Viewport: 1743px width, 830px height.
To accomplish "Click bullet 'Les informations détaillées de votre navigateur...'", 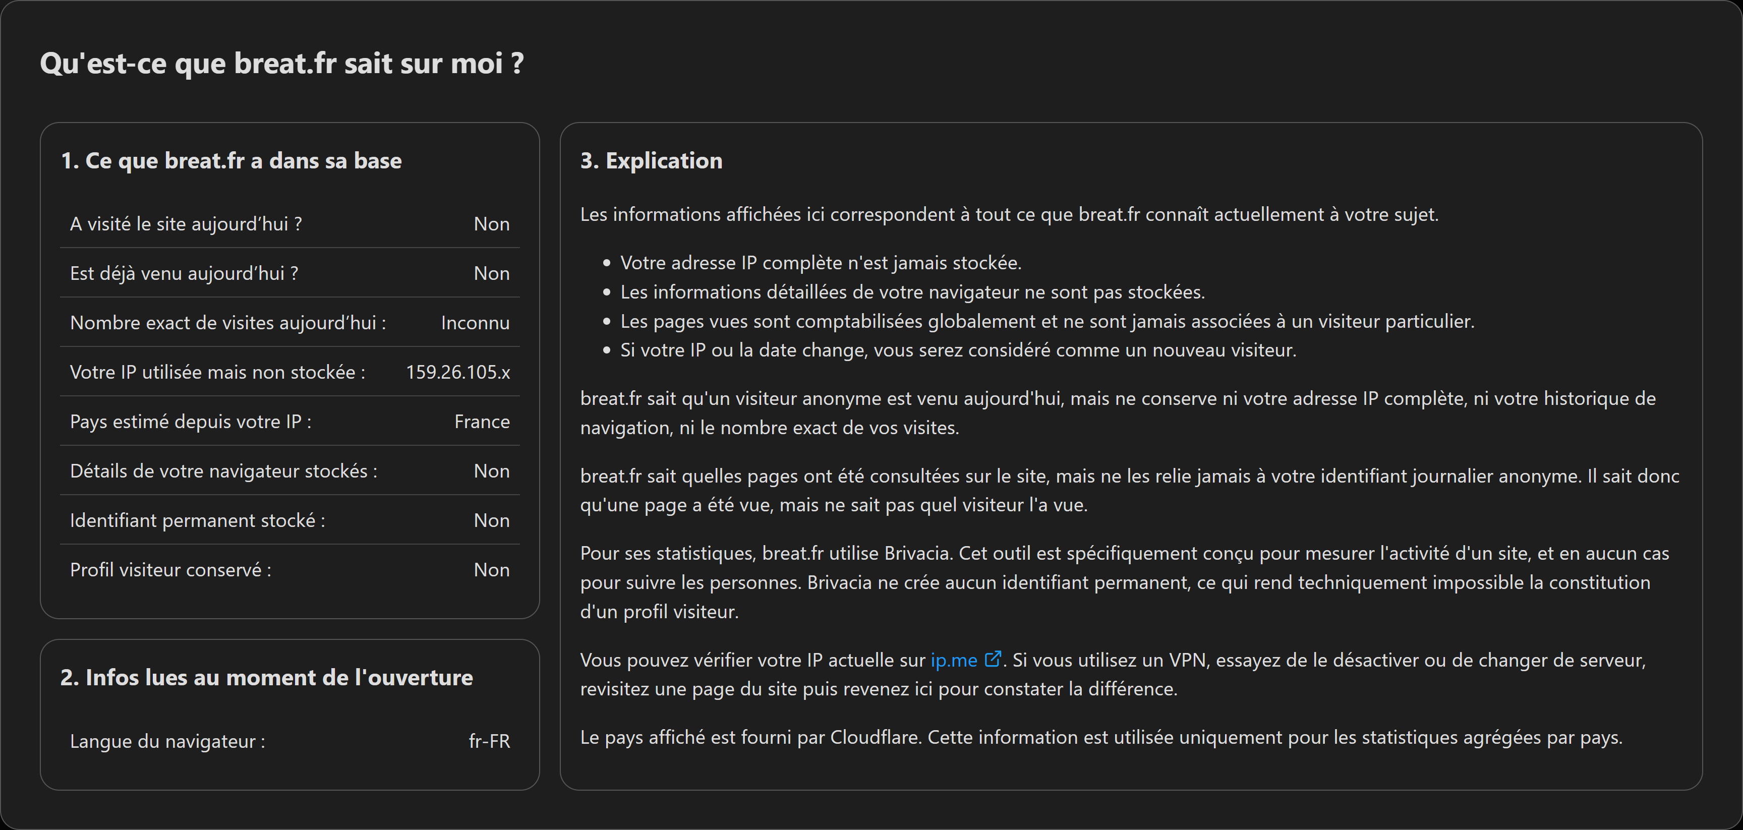I will pos(913,291).
